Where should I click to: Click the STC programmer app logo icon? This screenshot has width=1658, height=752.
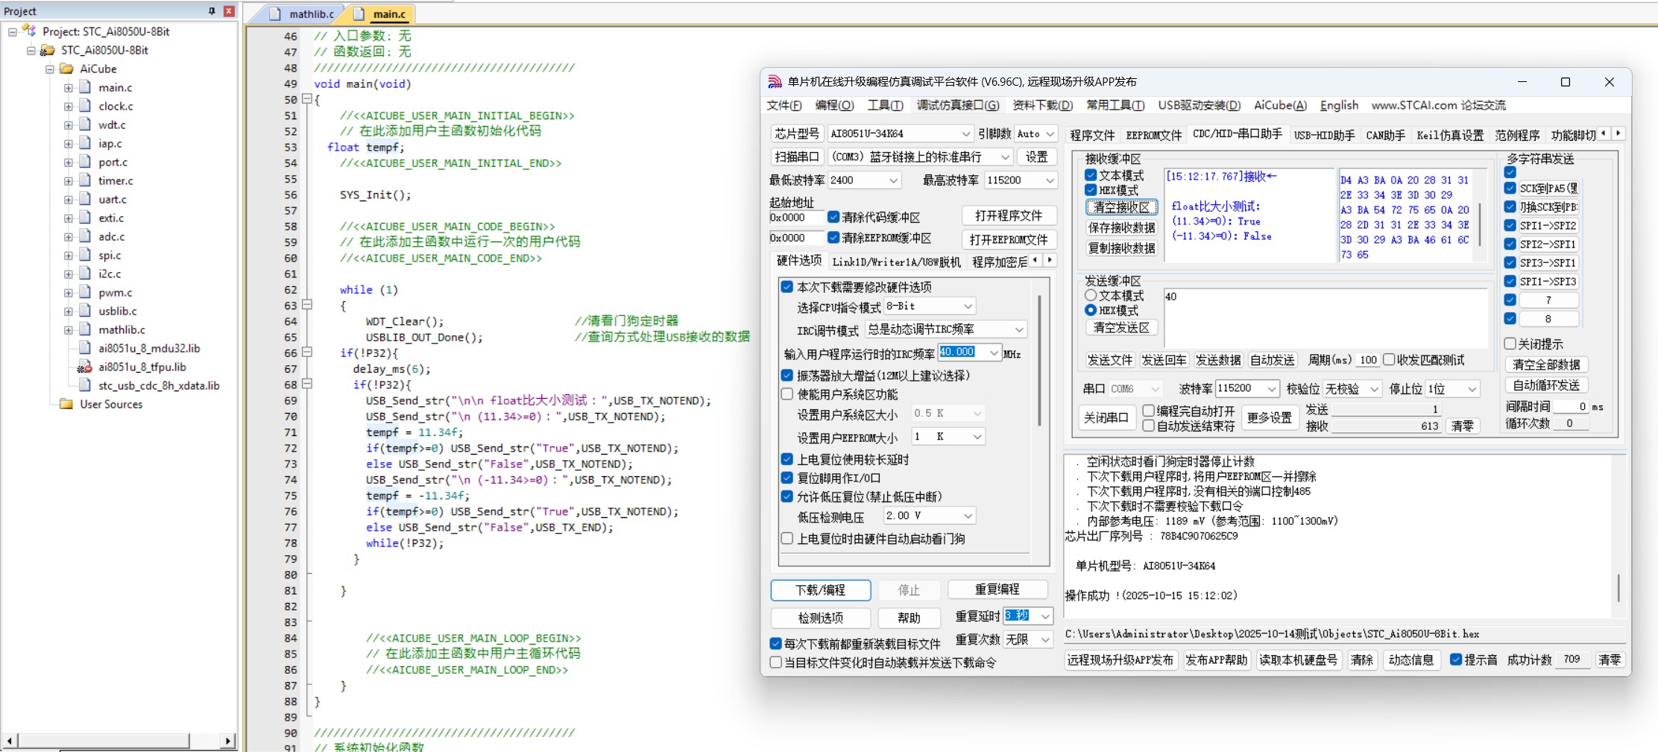[775, 82]
